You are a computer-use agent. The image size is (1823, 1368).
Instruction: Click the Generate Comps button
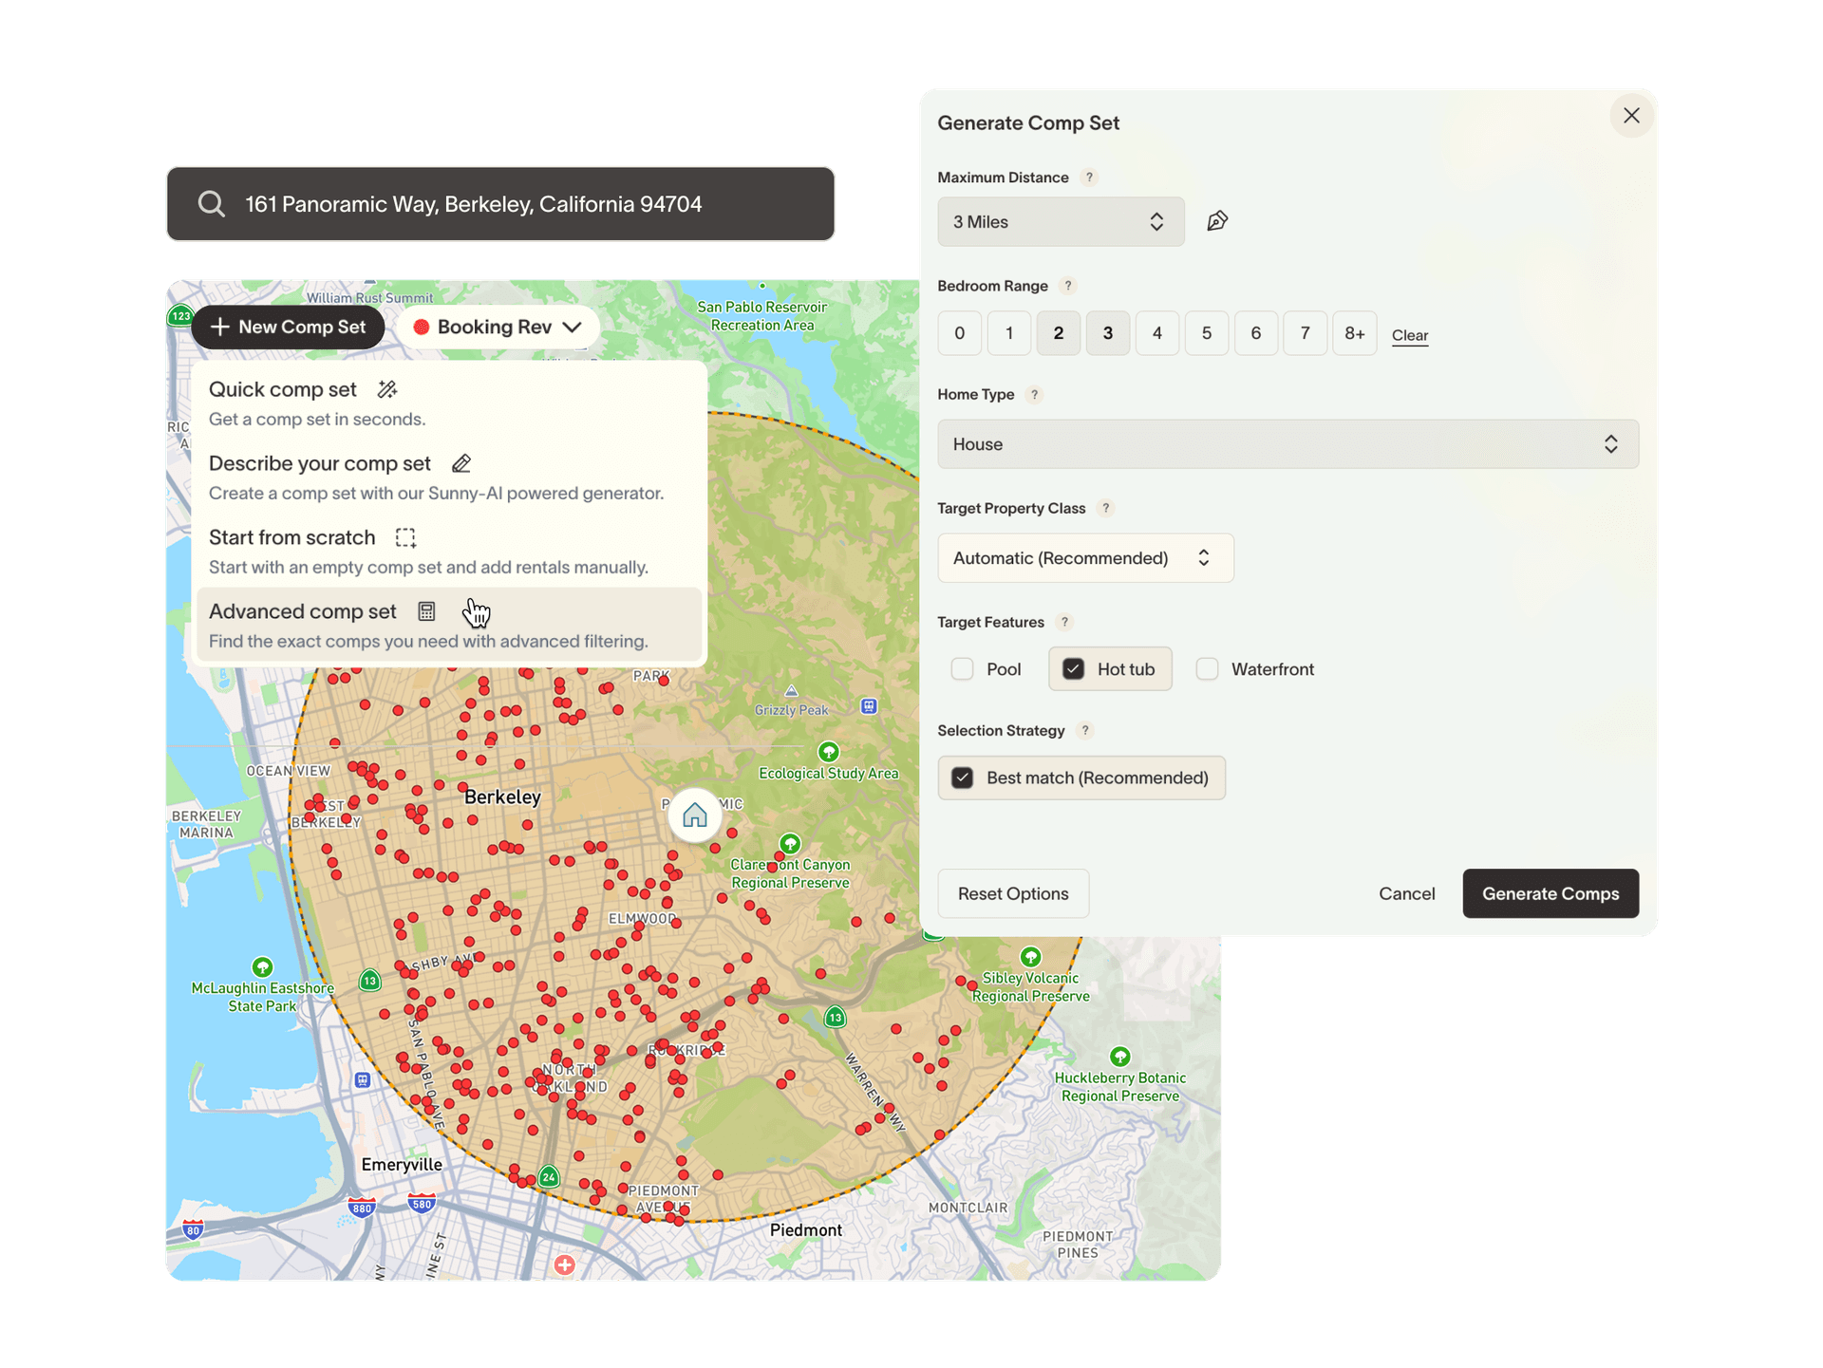click(1550, 893)
